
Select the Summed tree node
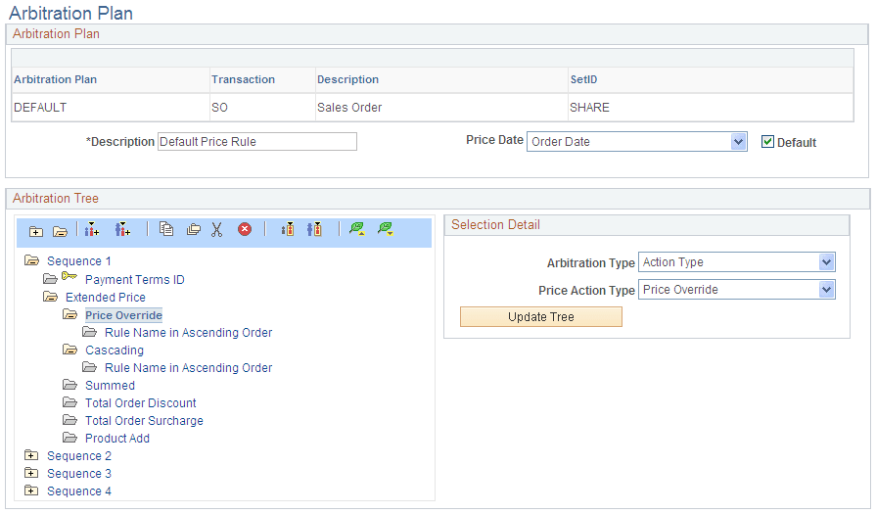[x=110, y=386]
